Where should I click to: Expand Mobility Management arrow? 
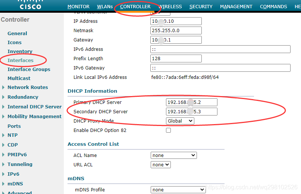coord(3,117)
